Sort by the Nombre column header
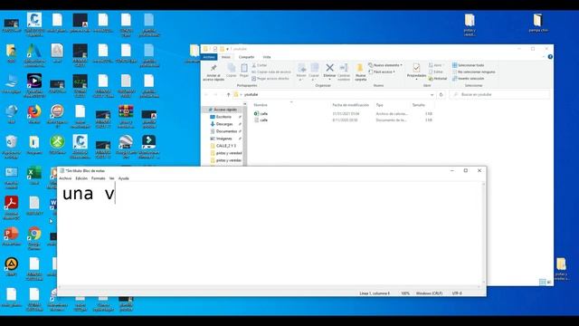This screenshot has width=579, height=326. pos(261,105)
